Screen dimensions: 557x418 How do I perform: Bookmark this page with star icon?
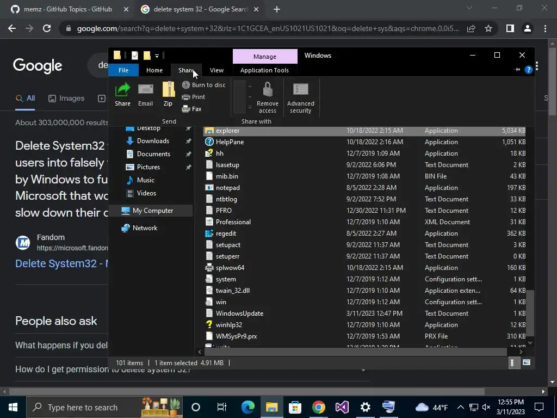(x=488, y=28)
